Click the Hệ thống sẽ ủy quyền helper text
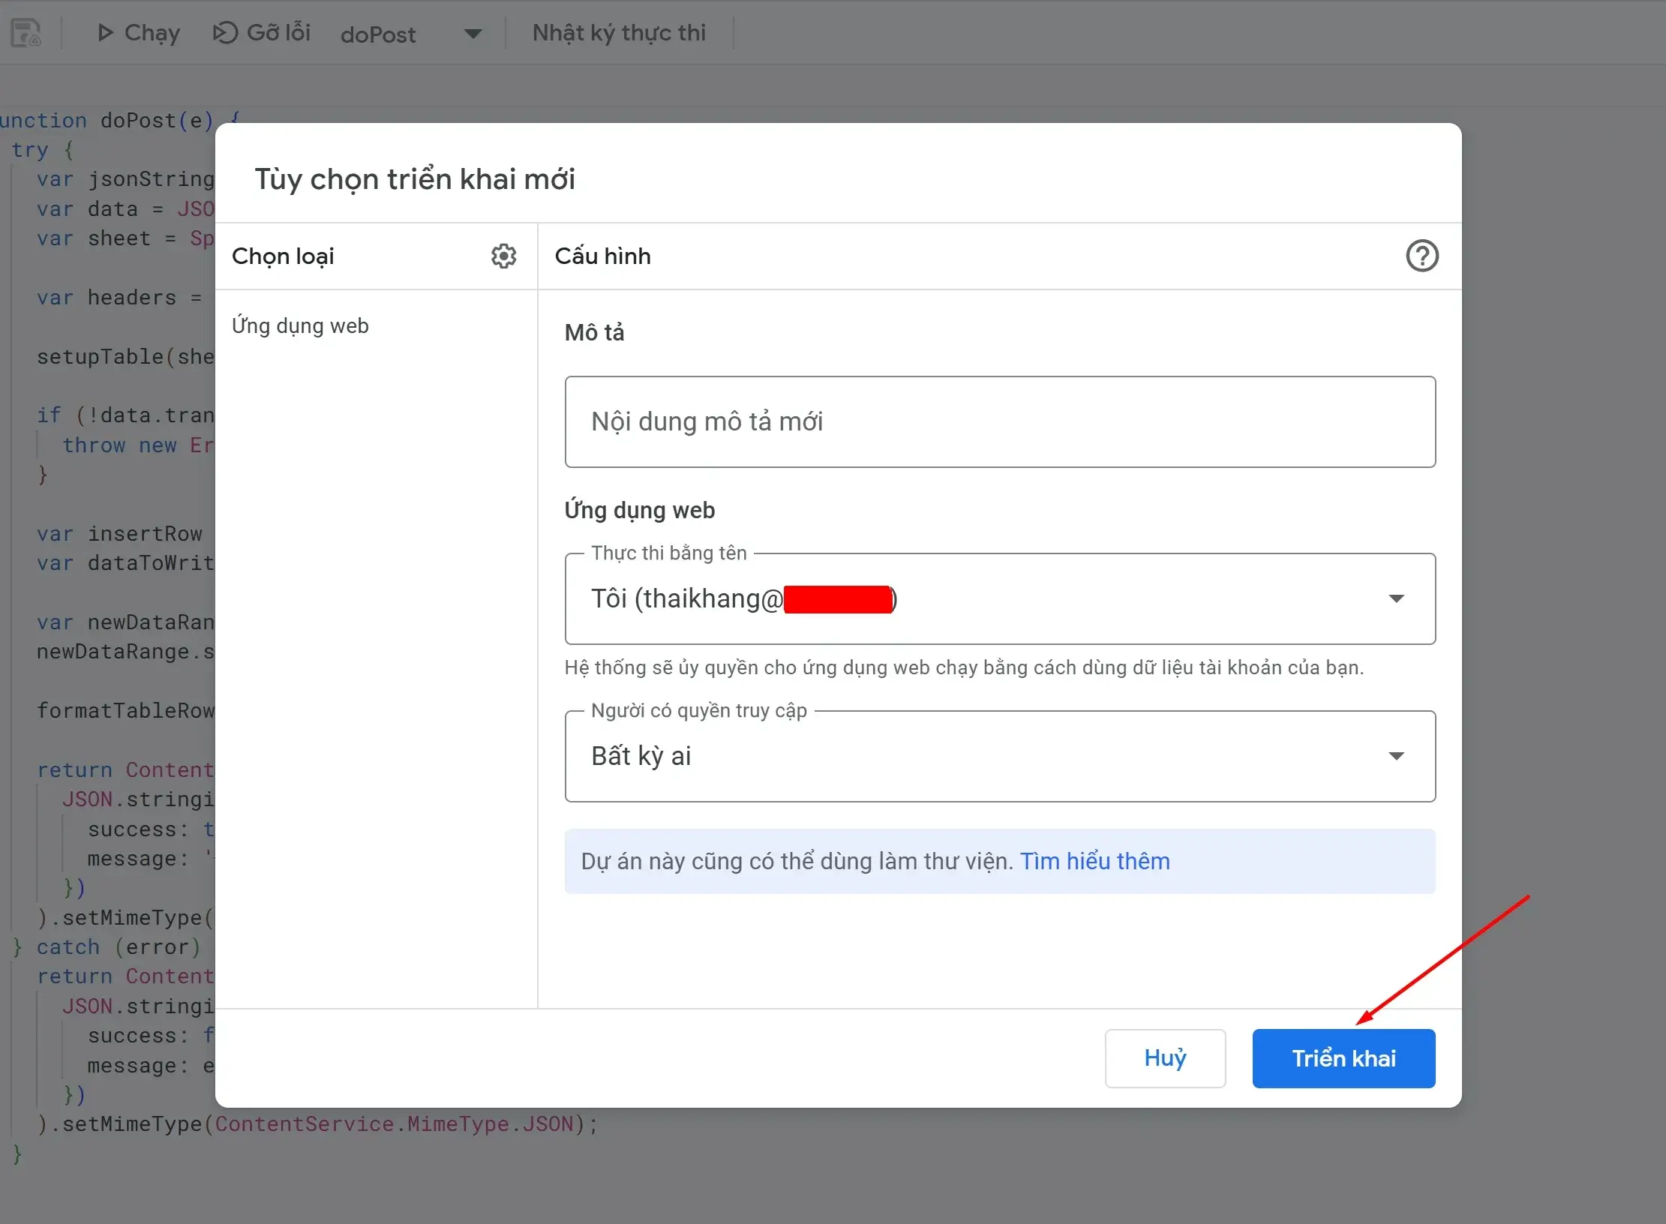 pos(965,667)
